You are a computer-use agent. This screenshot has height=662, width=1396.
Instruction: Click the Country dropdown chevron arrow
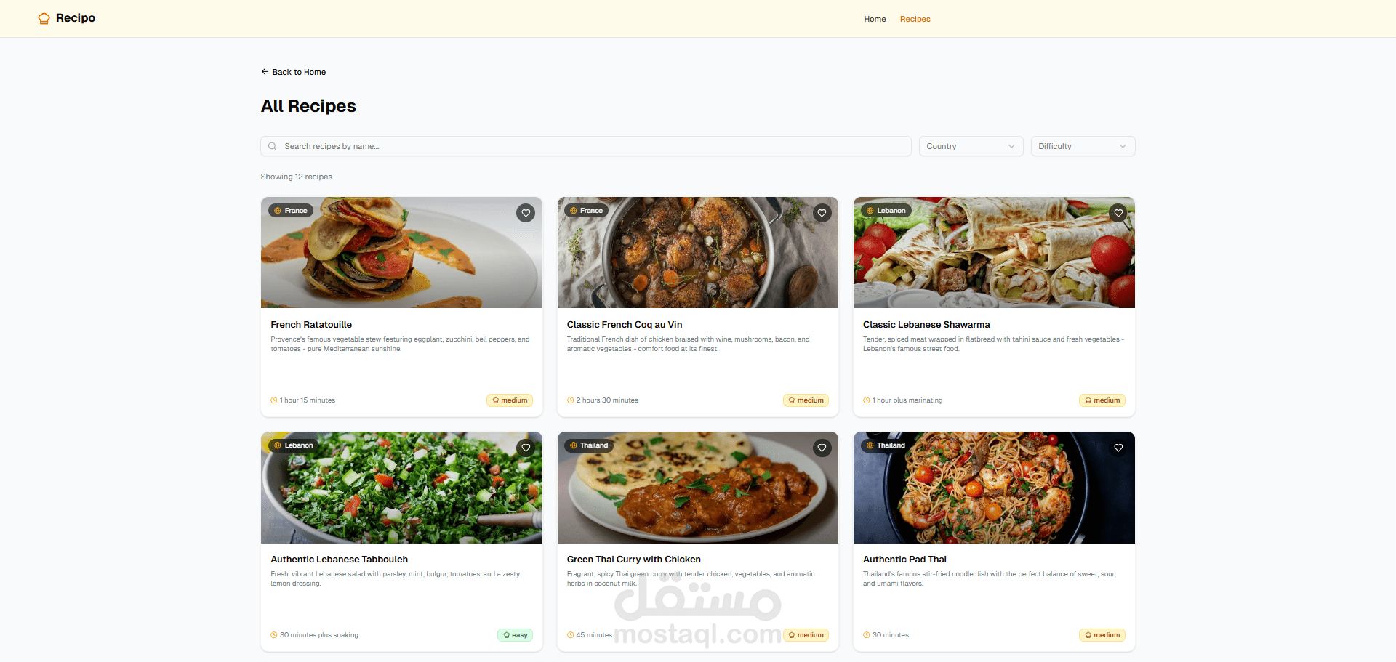pyautogui.click(x=1011, y=146)
